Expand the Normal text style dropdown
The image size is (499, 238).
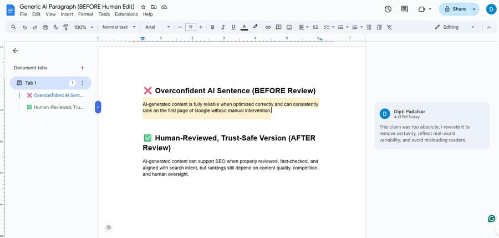(x=119, y=27)
